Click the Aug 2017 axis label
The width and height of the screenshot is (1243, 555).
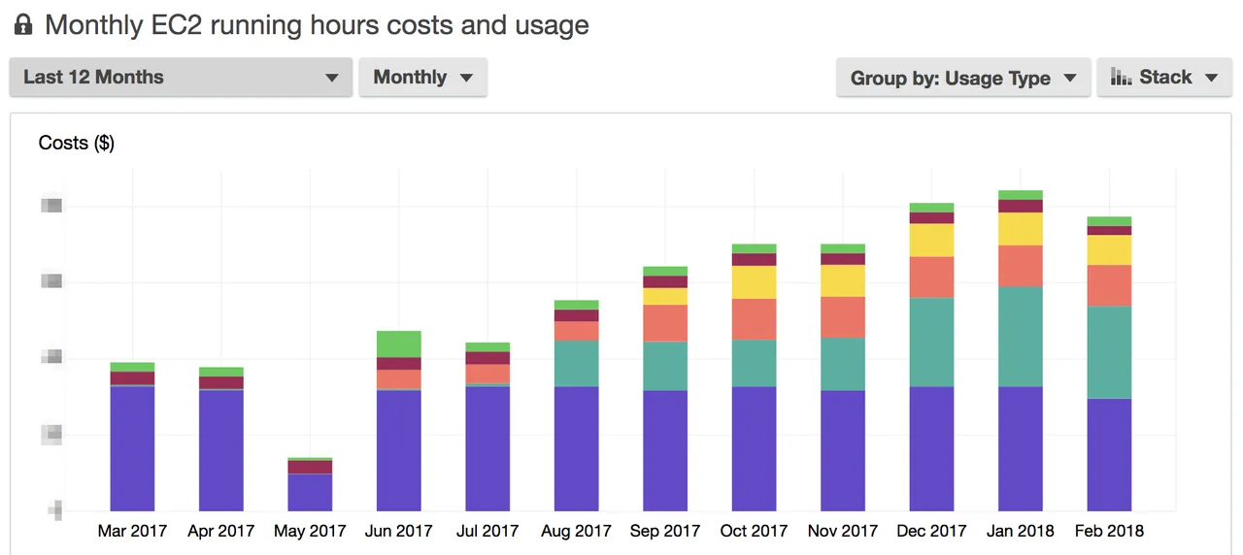coord(577,531)
